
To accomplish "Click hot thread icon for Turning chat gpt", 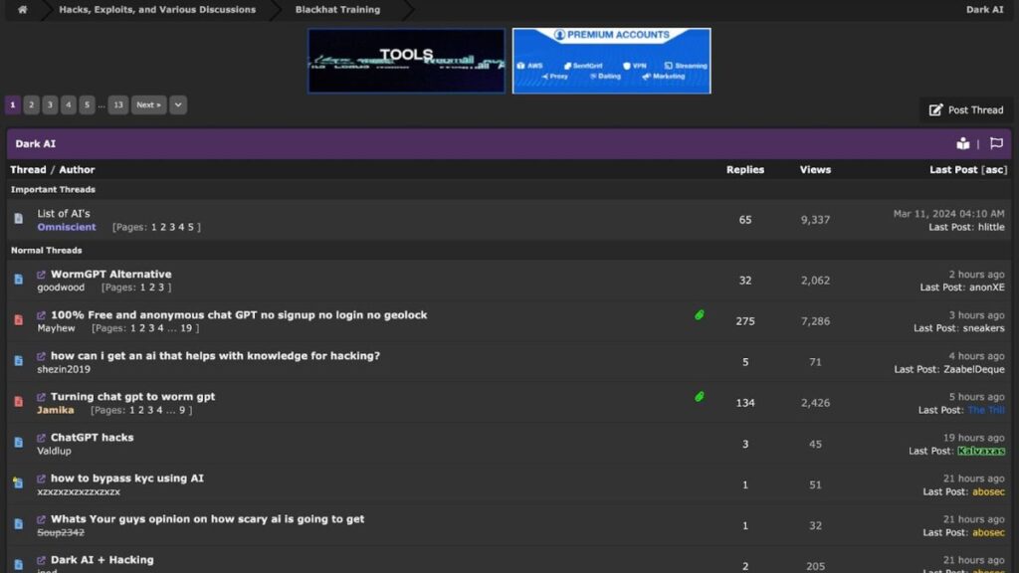I will (18, 402).
